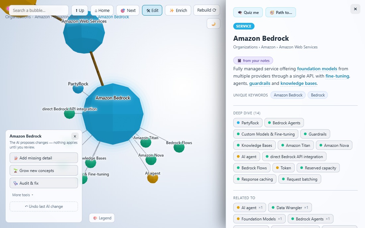365x228 pixels.
Task: Expand the More tools dropdown
Action: (x=23, y=195)
